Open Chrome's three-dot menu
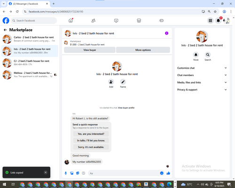Screen dimensions: 235x188 coord(231,11)
